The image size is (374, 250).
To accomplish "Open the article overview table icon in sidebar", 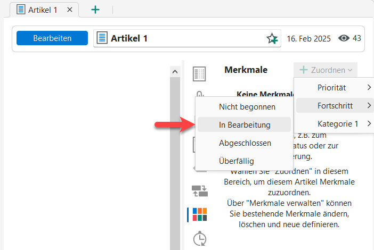I will [199, 74].
